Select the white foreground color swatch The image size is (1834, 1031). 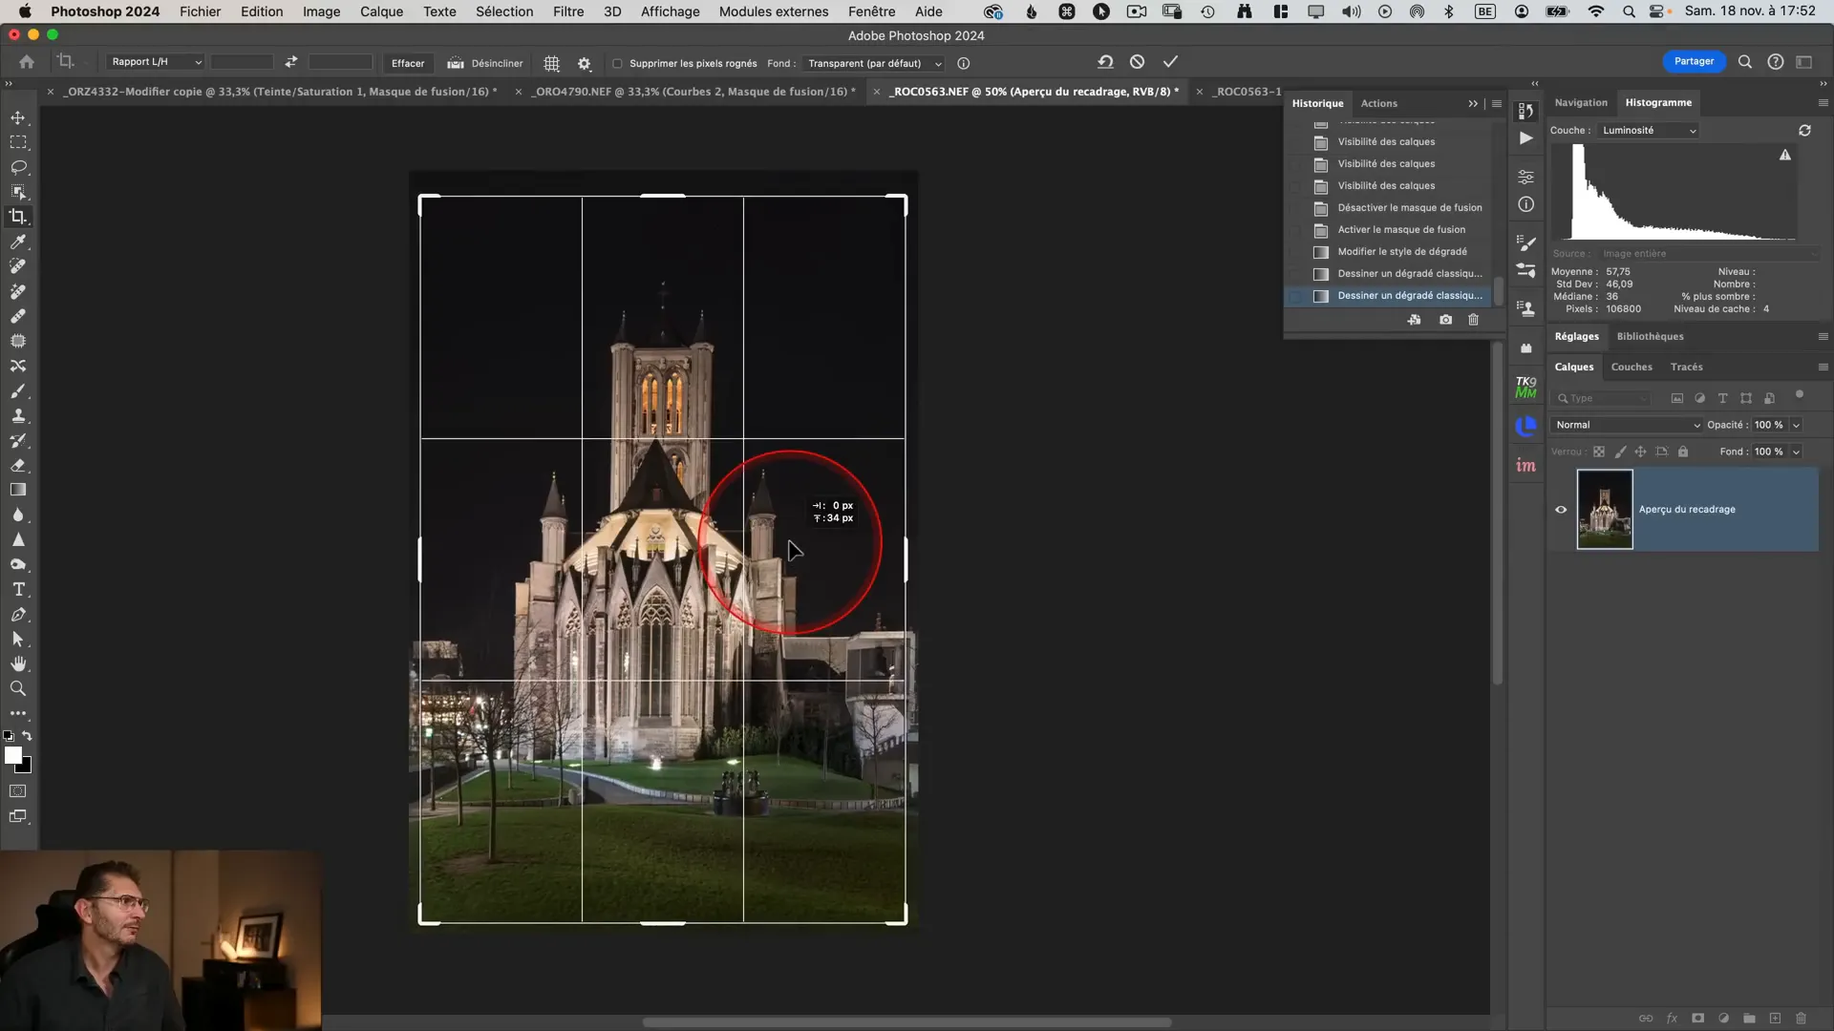12,755
